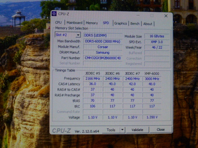Click the Close button at bottom

click(161, 129)
